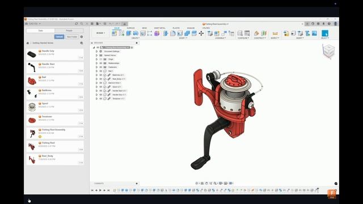Select the Fillet tool
The image size is (363, 204).
coord(172,33)
